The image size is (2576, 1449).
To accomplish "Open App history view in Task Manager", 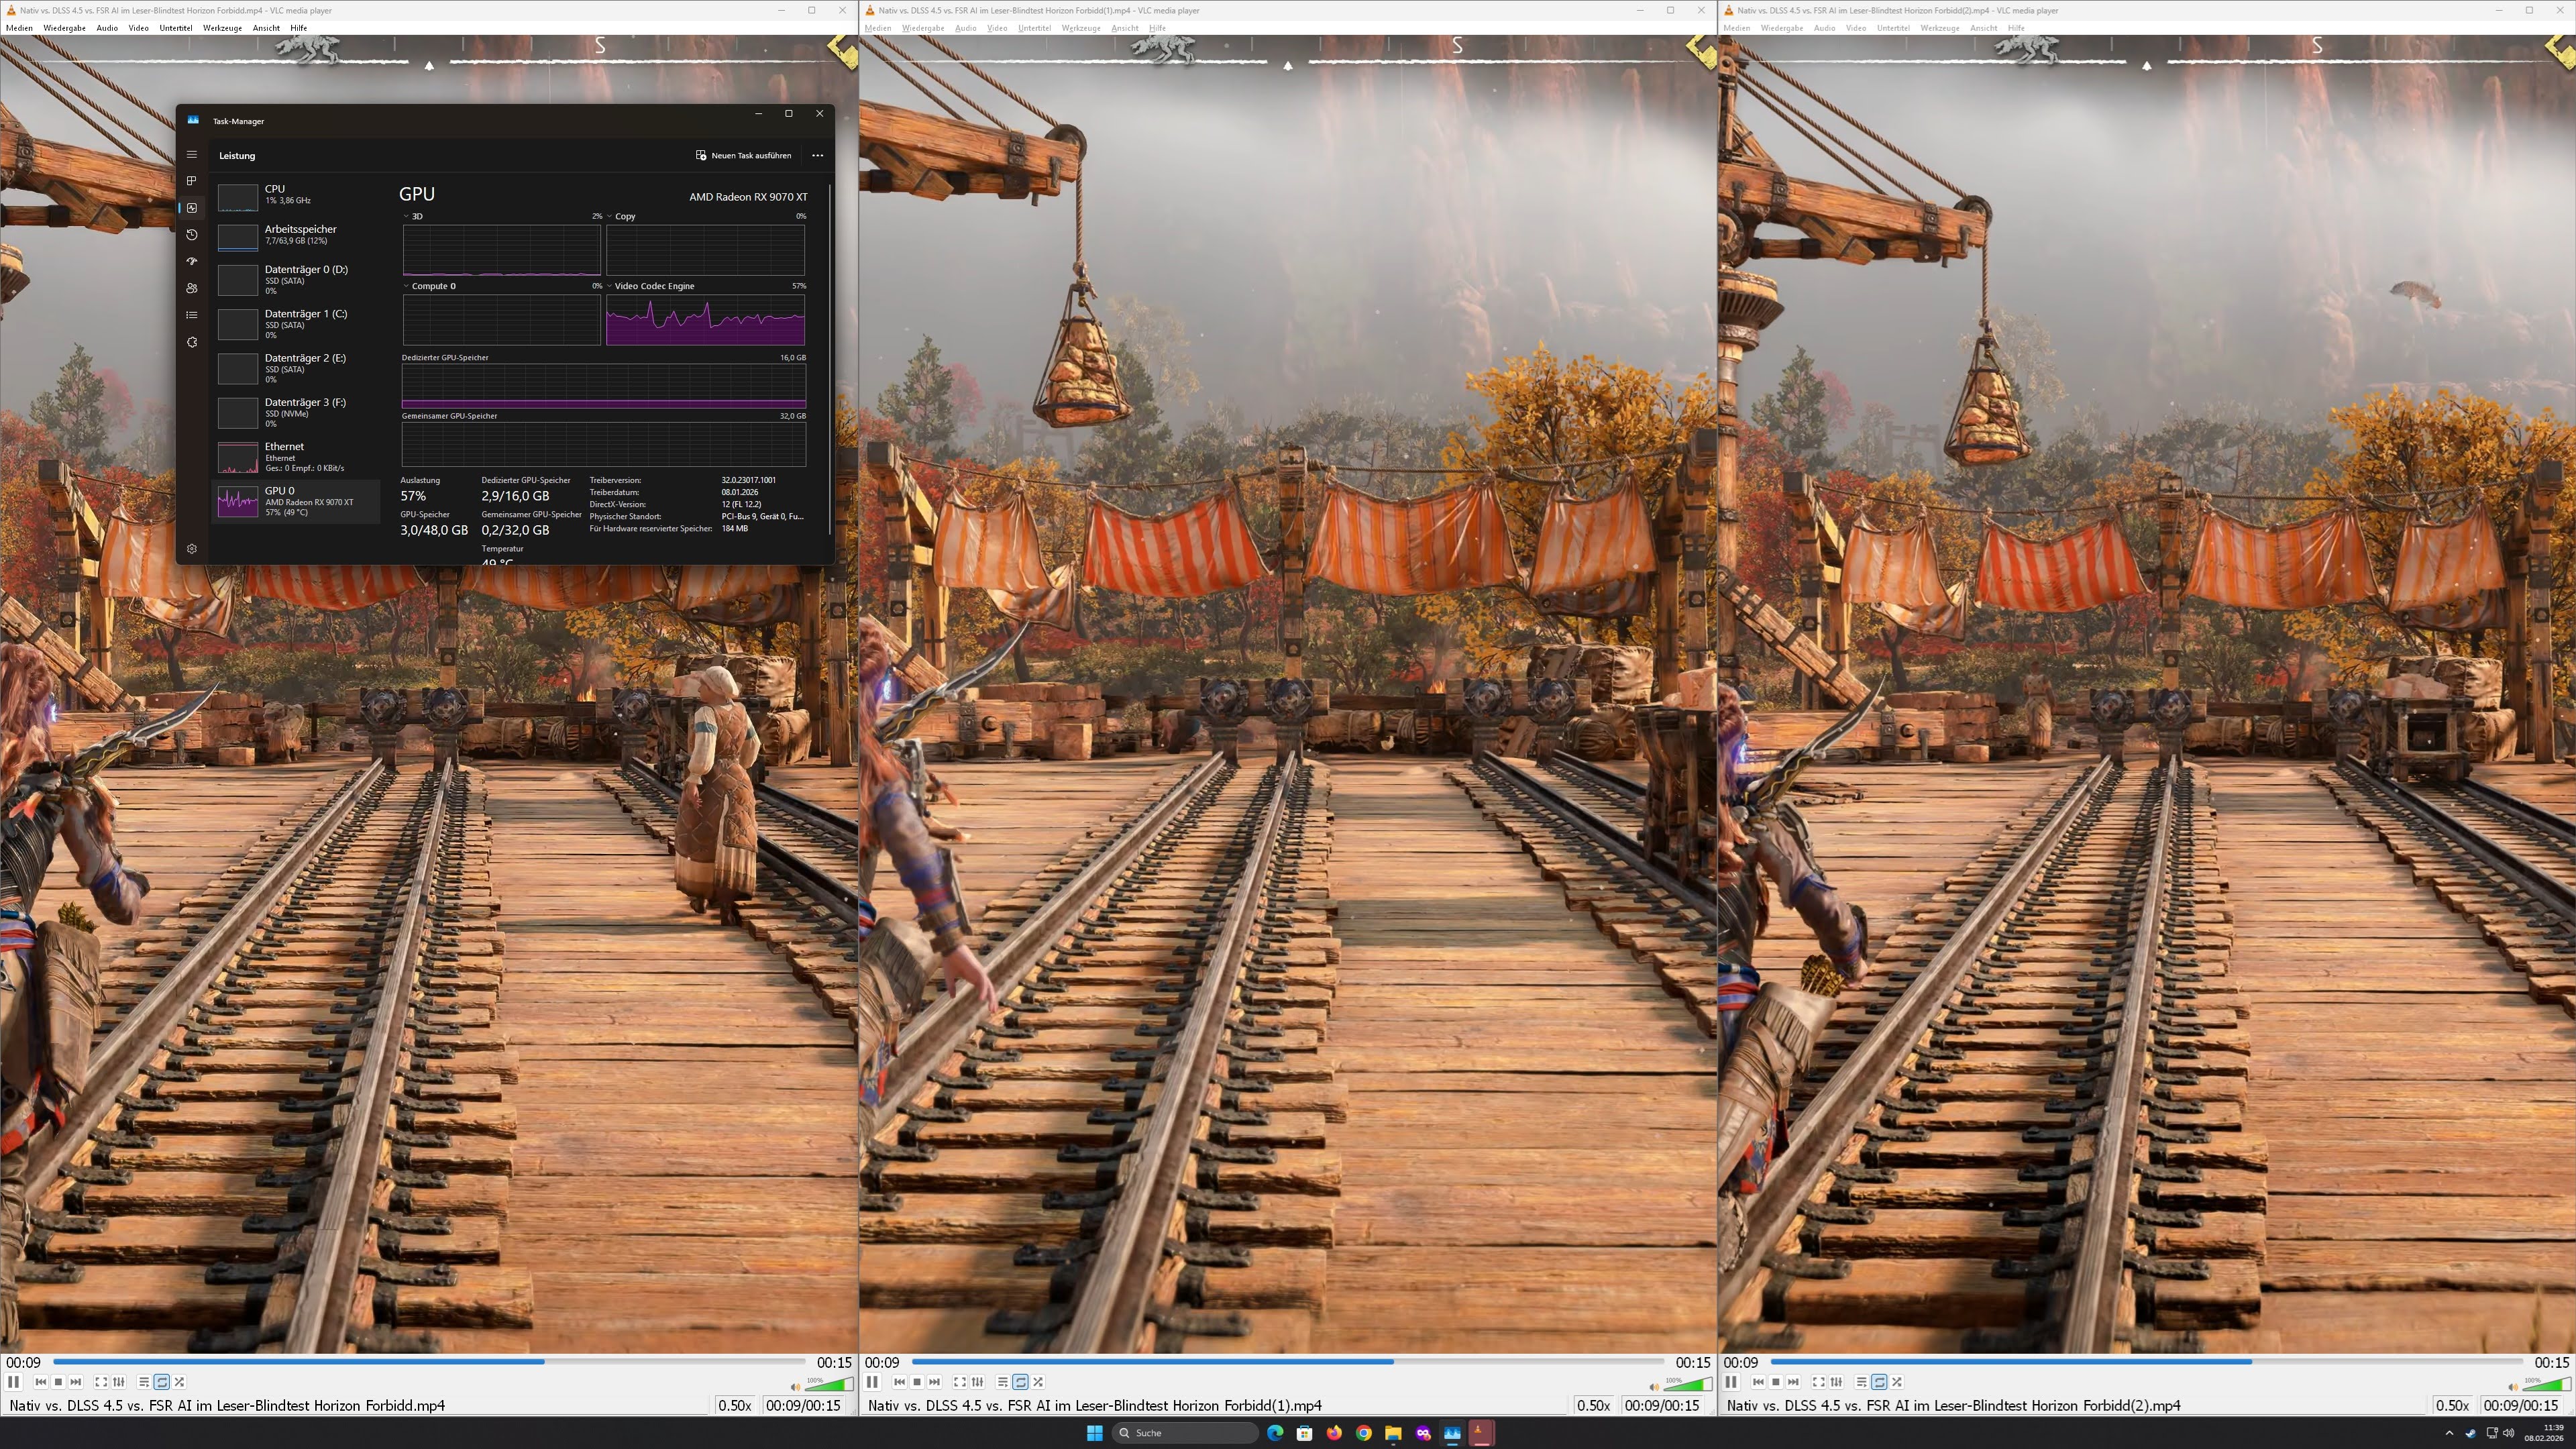I will pyautogui.click(x=192, y=235).
